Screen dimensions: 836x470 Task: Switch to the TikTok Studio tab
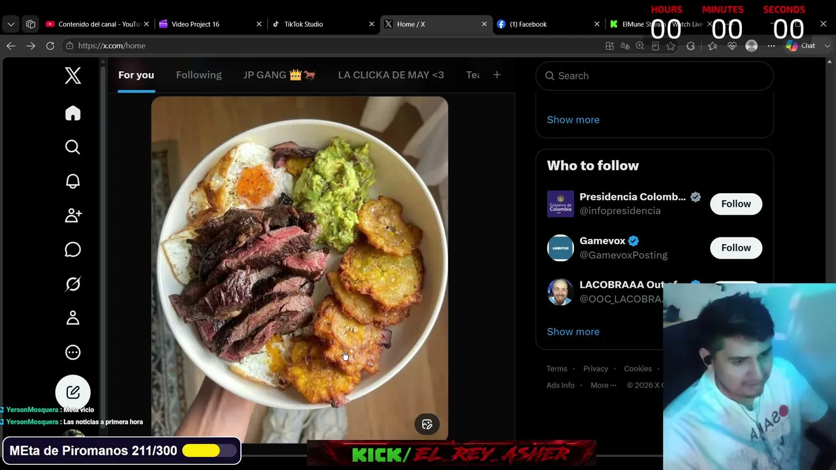[323, 24]
